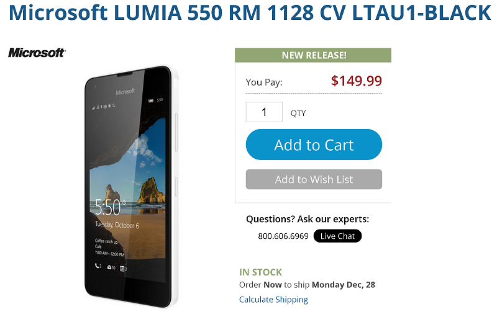Image resolution: width=497 pixels, height=317 pixels.
Task: Click the Microsoft LUMIA 550 product title
Action: 250,12
